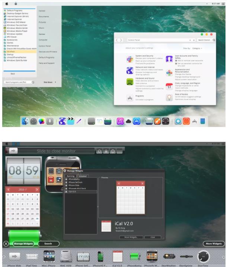Image resolution: width=227 pixels, height=267 pixels.
Task: Open the iCal V2.0 widget in dock
Action: pyautogui.click(x=118, y=256)
